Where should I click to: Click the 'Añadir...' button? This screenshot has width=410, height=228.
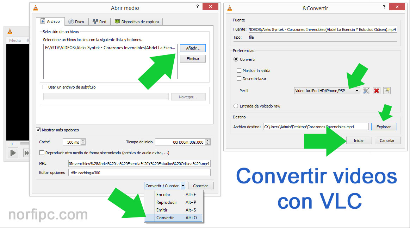193,48
